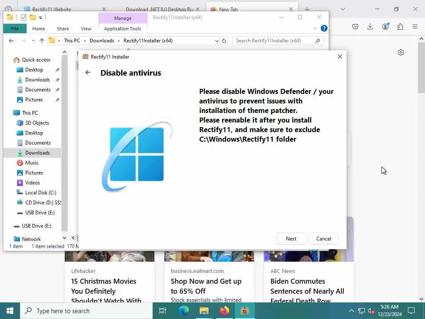Open notification center on taskbar
425x319 pixels.
point(411,311)
